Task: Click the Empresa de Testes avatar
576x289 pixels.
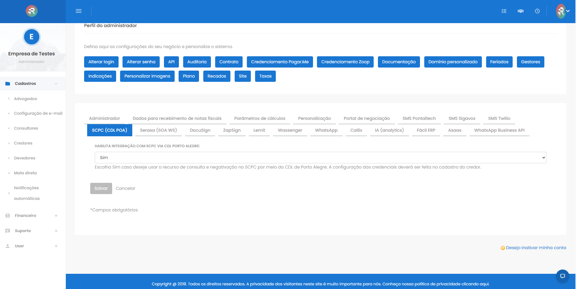Action: click(31, 37)
